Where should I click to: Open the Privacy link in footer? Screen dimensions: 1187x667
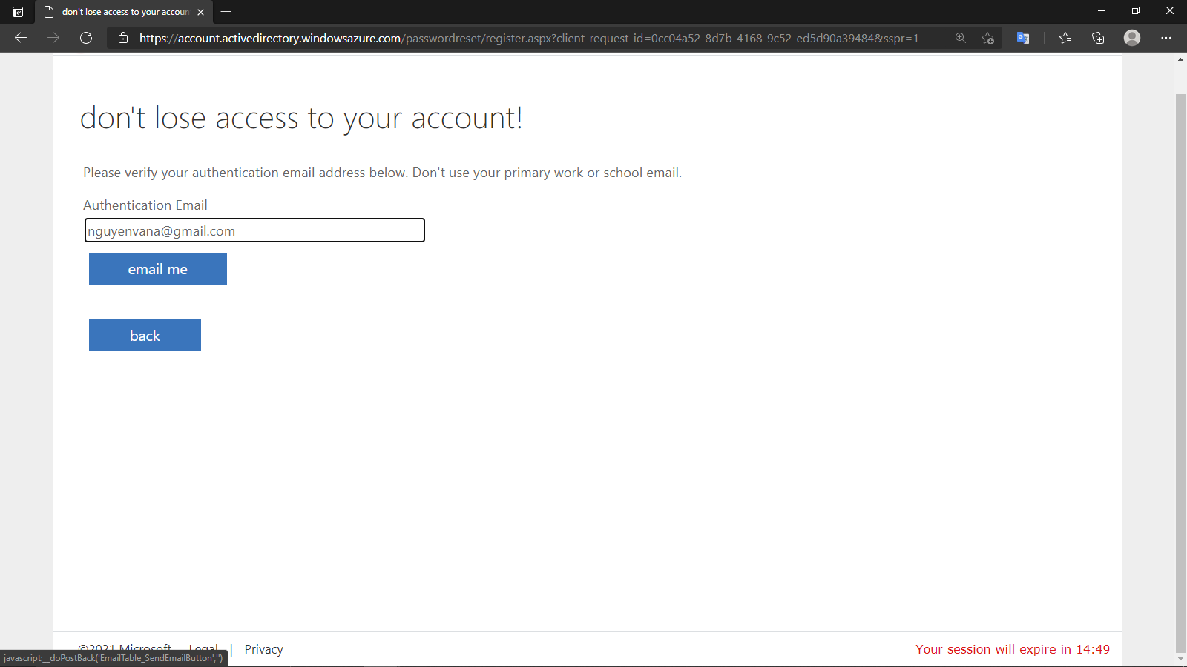(x=263, y=649)
